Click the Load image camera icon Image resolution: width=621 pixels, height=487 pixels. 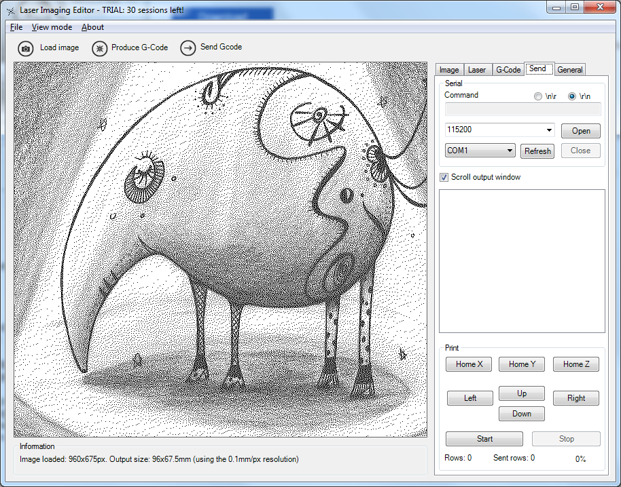point(25,49)
